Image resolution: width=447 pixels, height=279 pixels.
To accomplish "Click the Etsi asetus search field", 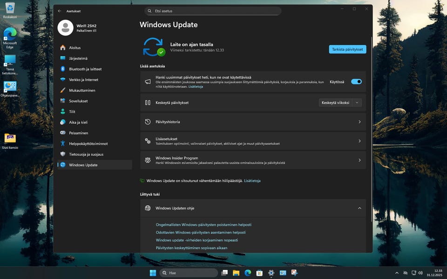I will tap(214, 11).
